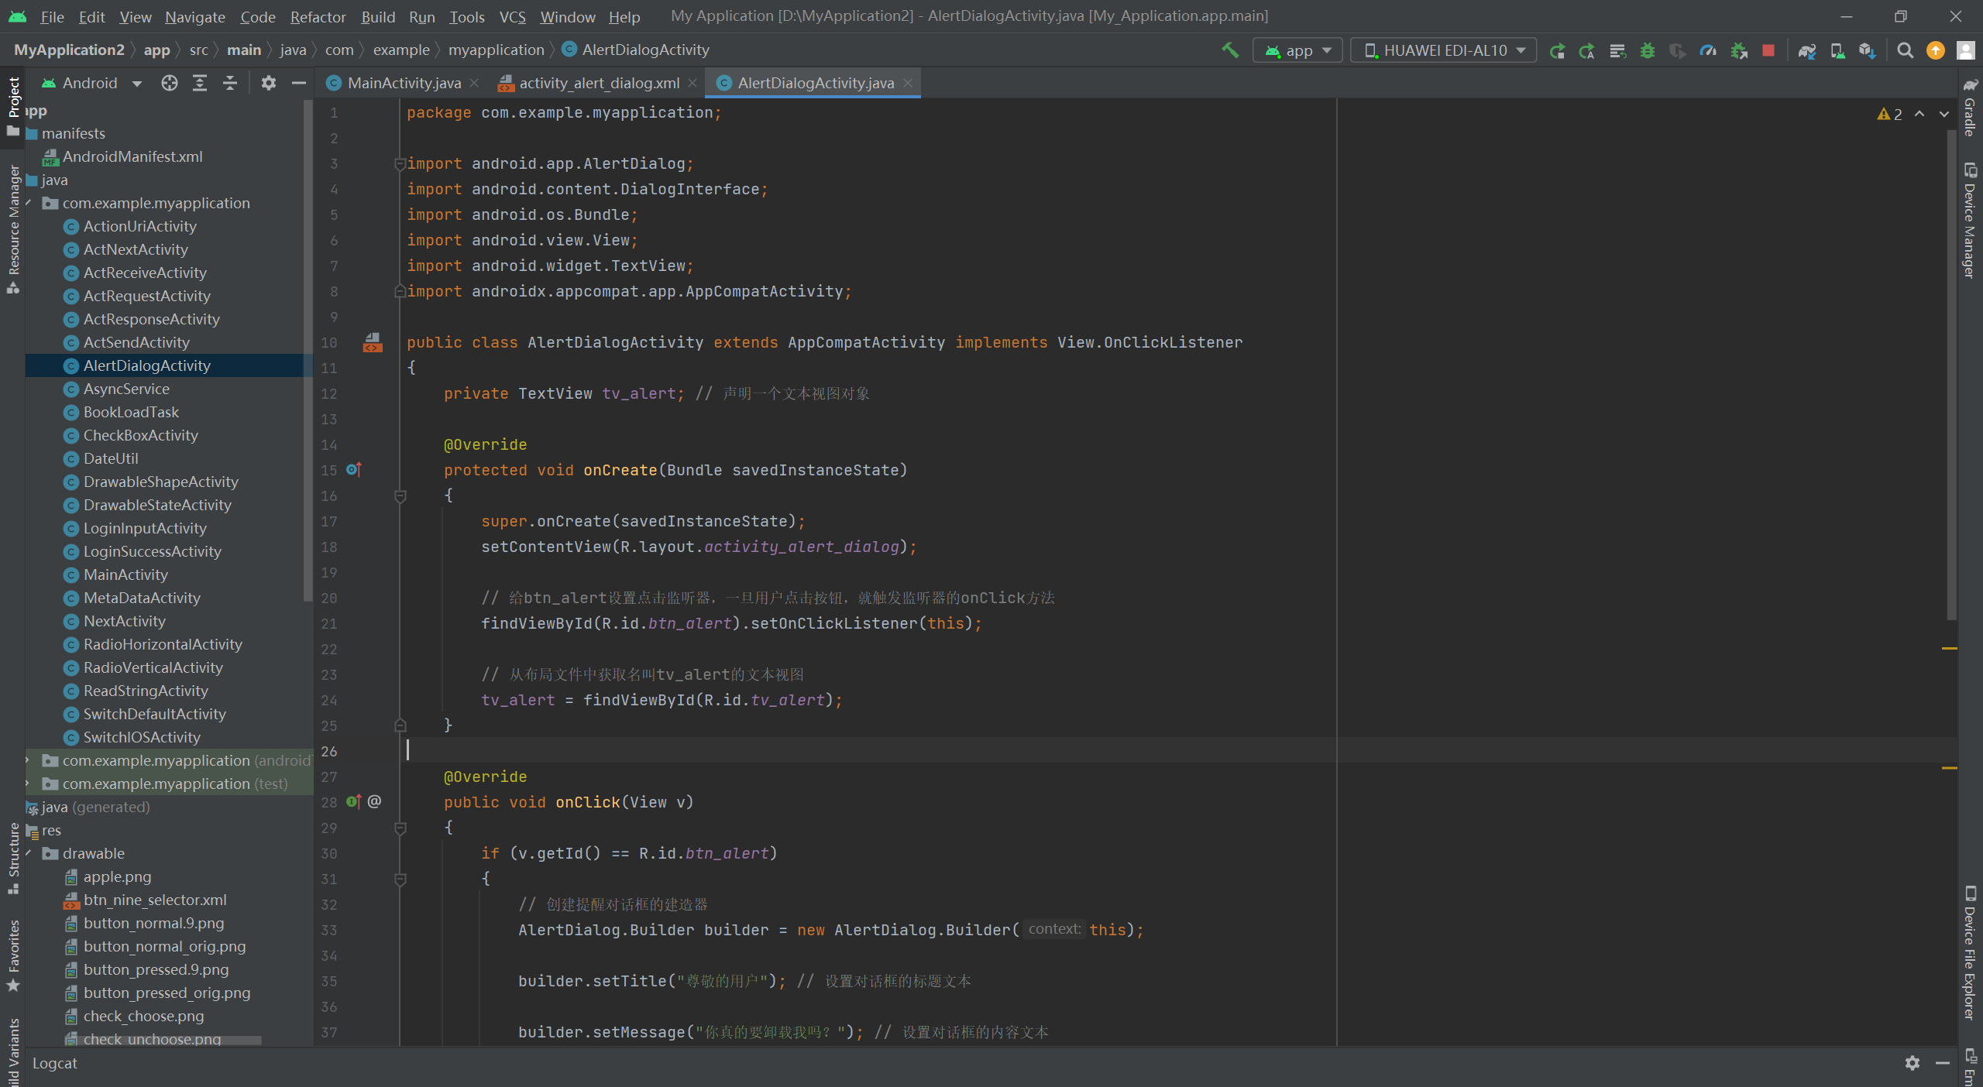Toggle the Device Manager side panel
Screen dimensions: 1983x1087
coord(1970,221)
